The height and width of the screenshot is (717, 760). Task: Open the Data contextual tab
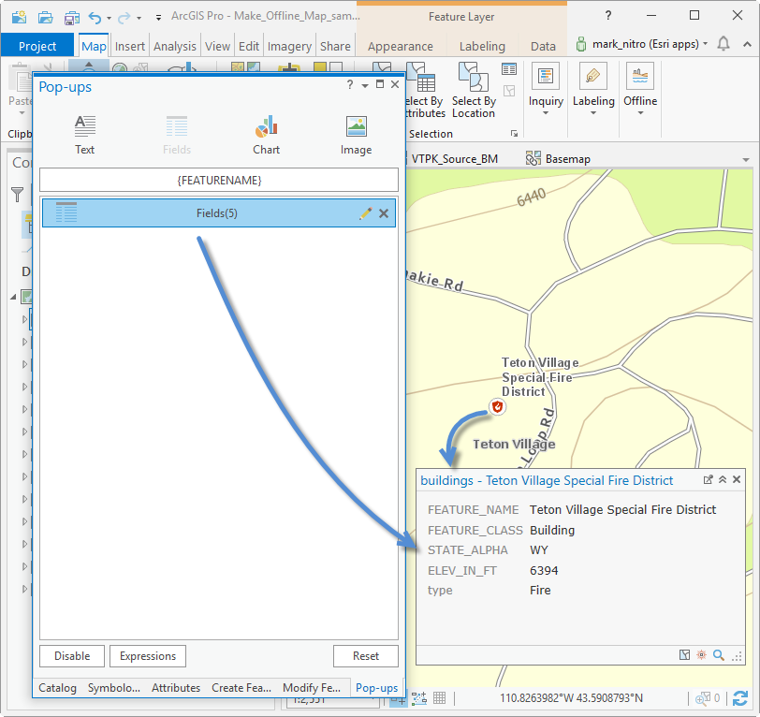point(543,46)
